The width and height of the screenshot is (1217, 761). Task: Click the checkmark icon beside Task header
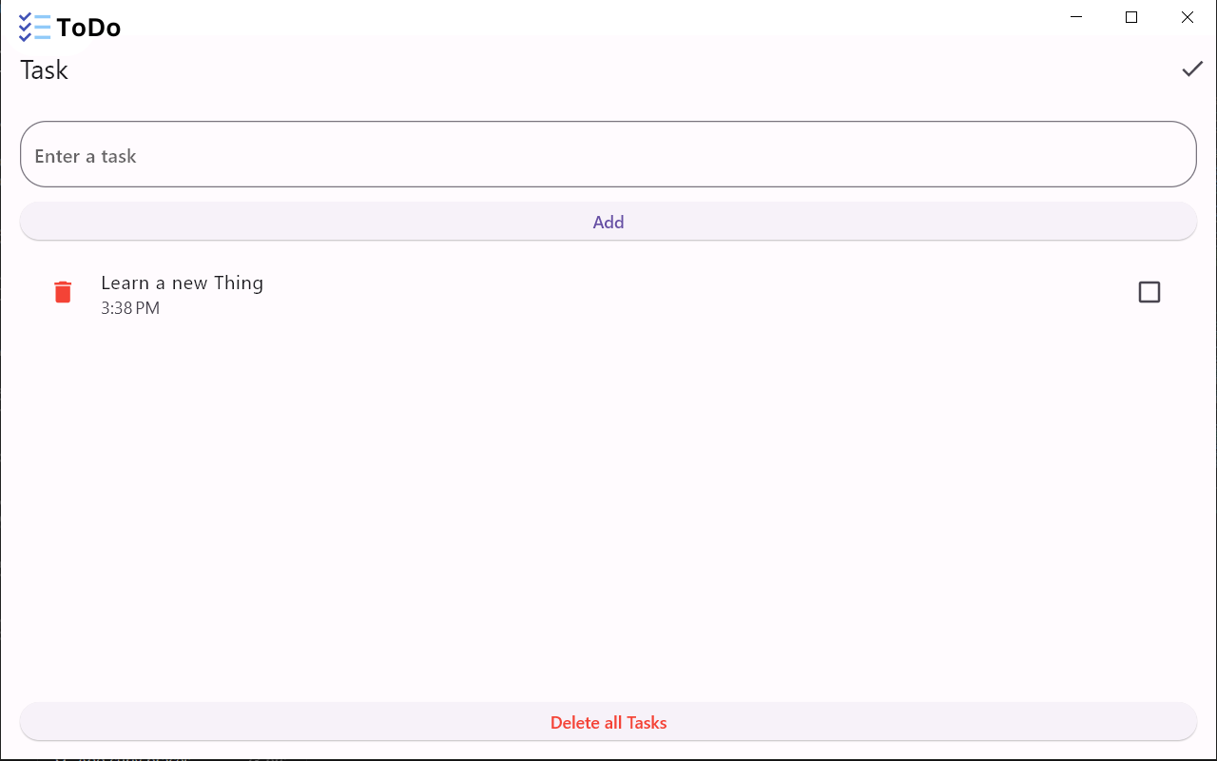point(1192,69)
